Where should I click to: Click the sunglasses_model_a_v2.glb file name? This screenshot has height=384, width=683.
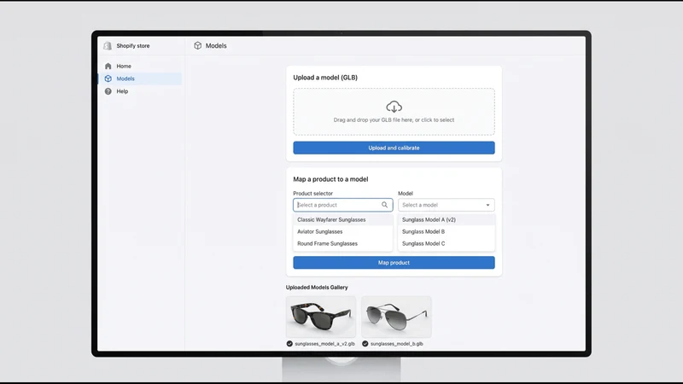pyautogui.click(x=324, y=344)
